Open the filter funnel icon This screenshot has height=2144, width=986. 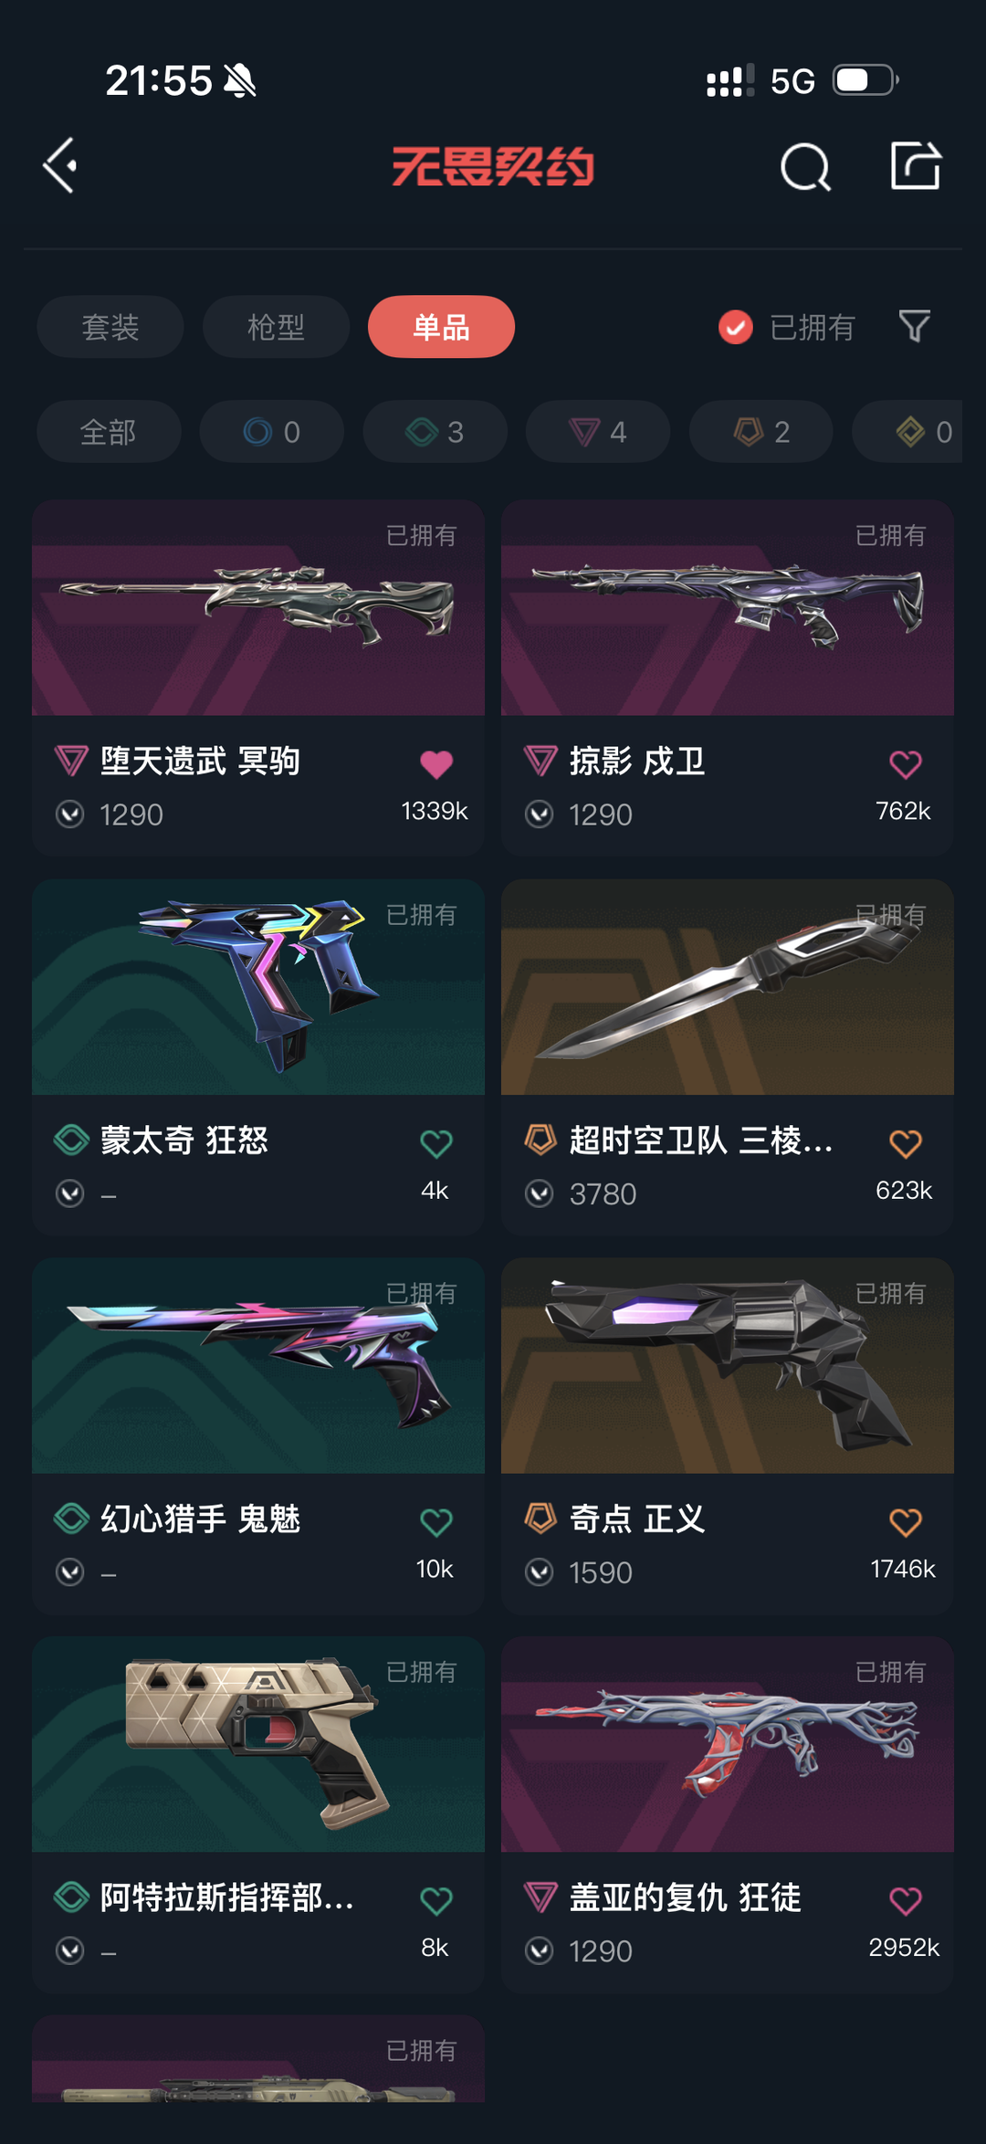coord(914,326)
